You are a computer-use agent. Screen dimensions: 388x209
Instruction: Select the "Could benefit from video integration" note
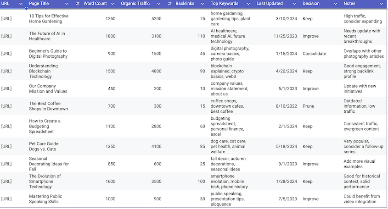[362, 199]
